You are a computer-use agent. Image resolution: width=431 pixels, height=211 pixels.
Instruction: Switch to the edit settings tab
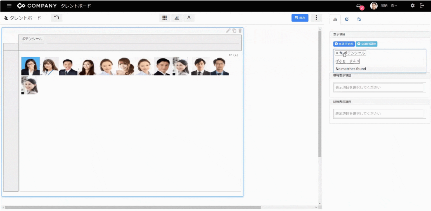coord(347,19)
